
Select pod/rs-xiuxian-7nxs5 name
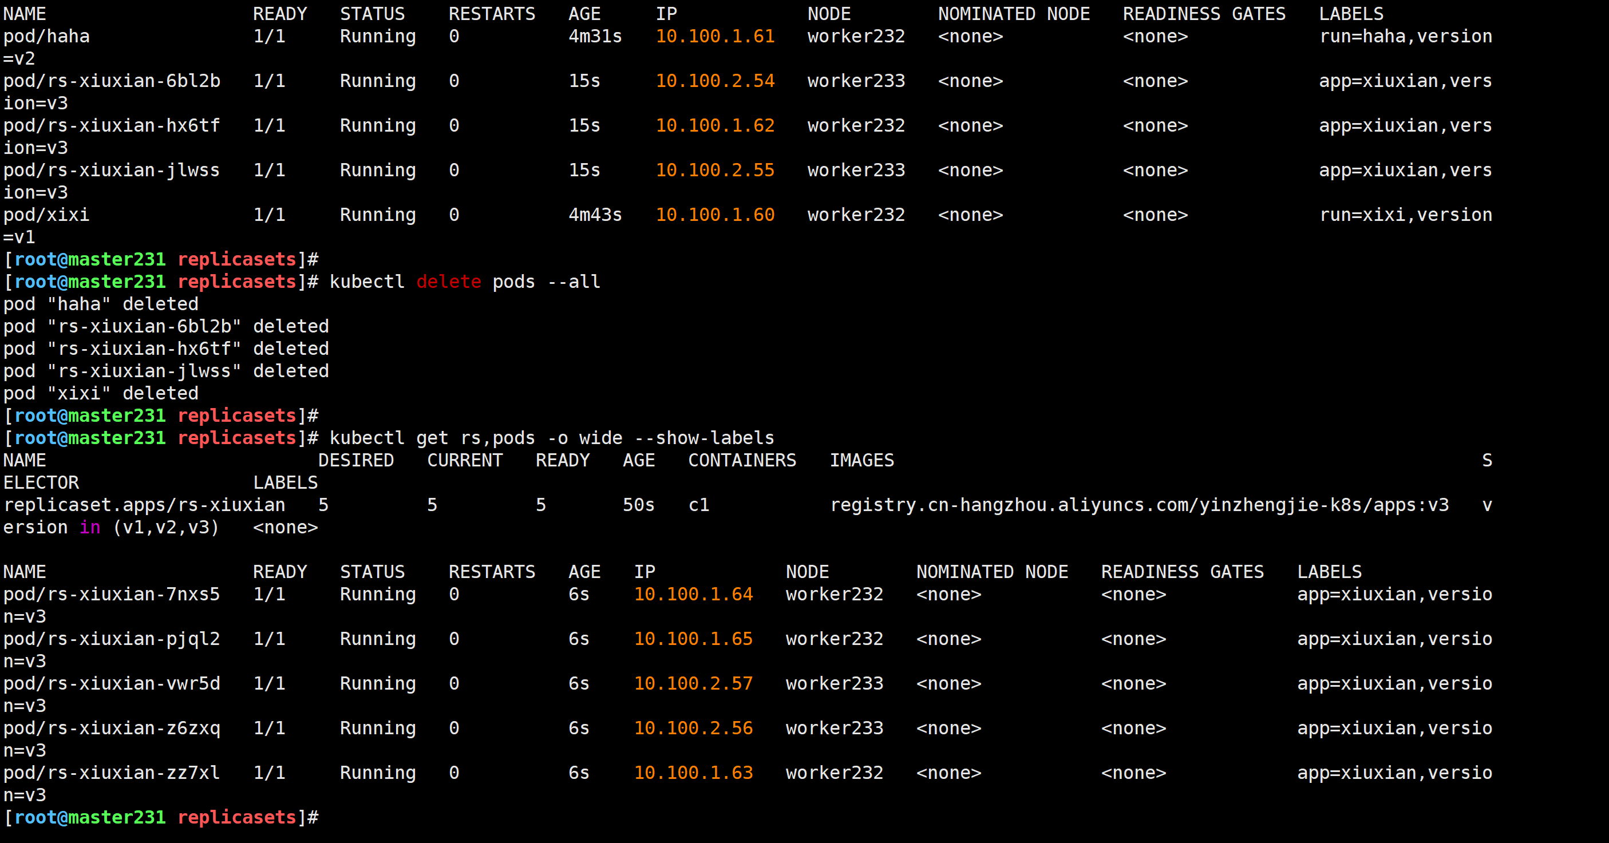[x=112, y=594]
